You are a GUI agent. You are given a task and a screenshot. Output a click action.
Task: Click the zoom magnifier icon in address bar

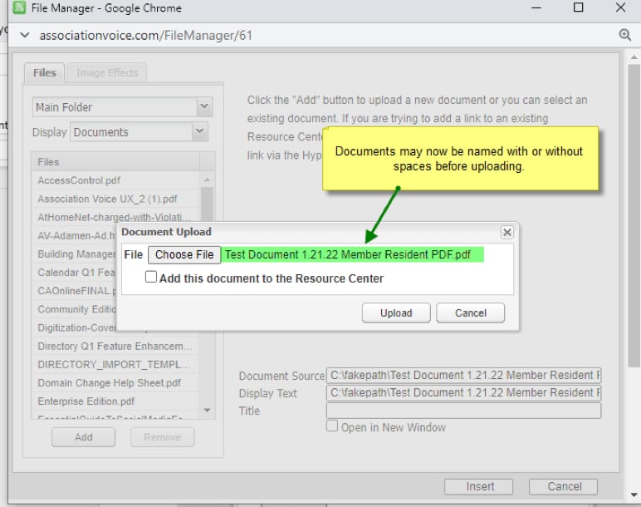coord(624,35)
